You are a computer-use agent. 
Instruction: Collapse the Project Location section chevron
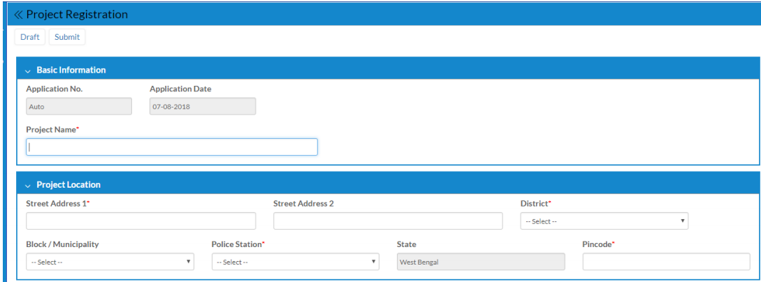[27, 186]
